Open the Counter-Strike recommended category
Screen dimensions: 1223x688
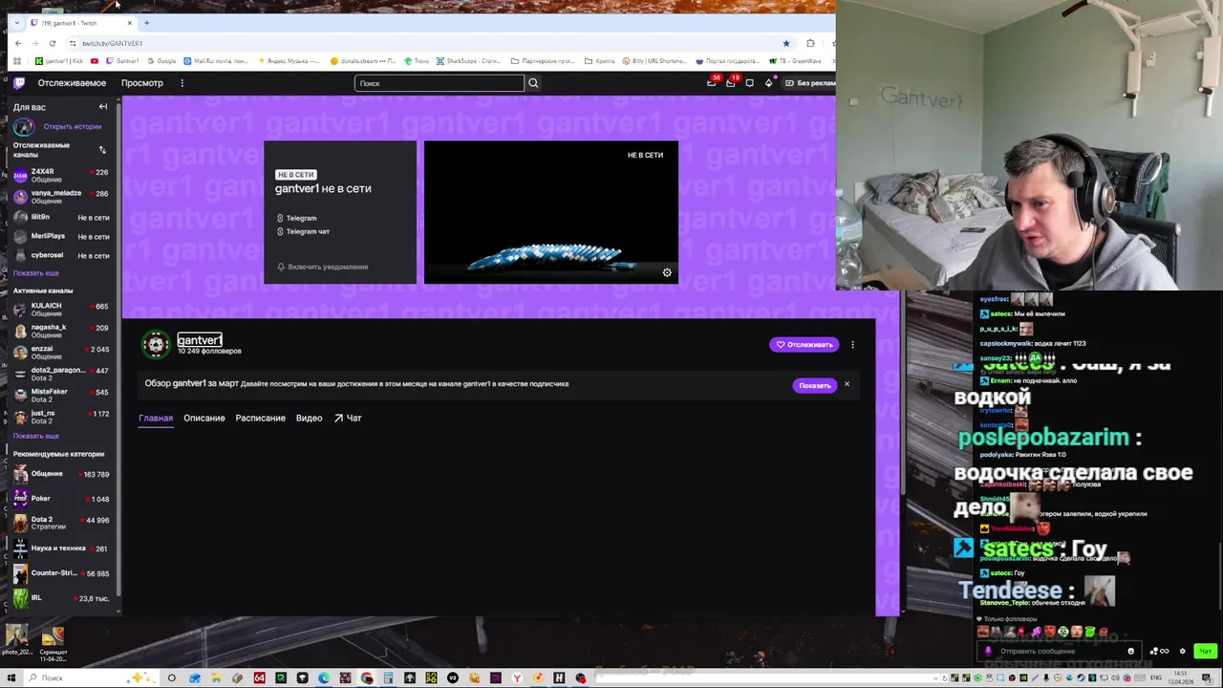60,573
